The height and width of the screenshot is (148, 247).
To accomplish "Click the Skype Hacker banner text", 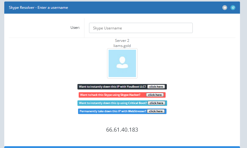I will tap(110, 95).
